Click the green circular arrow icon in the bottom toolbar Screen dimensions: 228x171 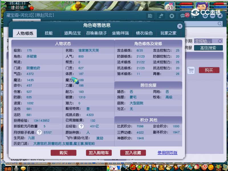pos(218,168)
